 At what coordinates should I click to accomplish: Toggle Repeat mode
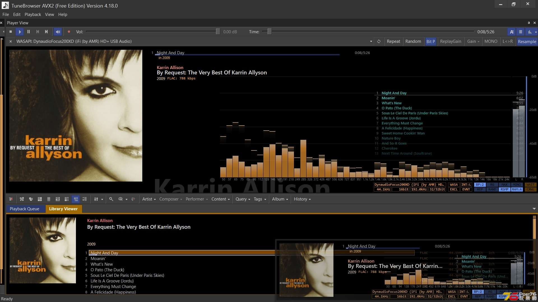393,41
